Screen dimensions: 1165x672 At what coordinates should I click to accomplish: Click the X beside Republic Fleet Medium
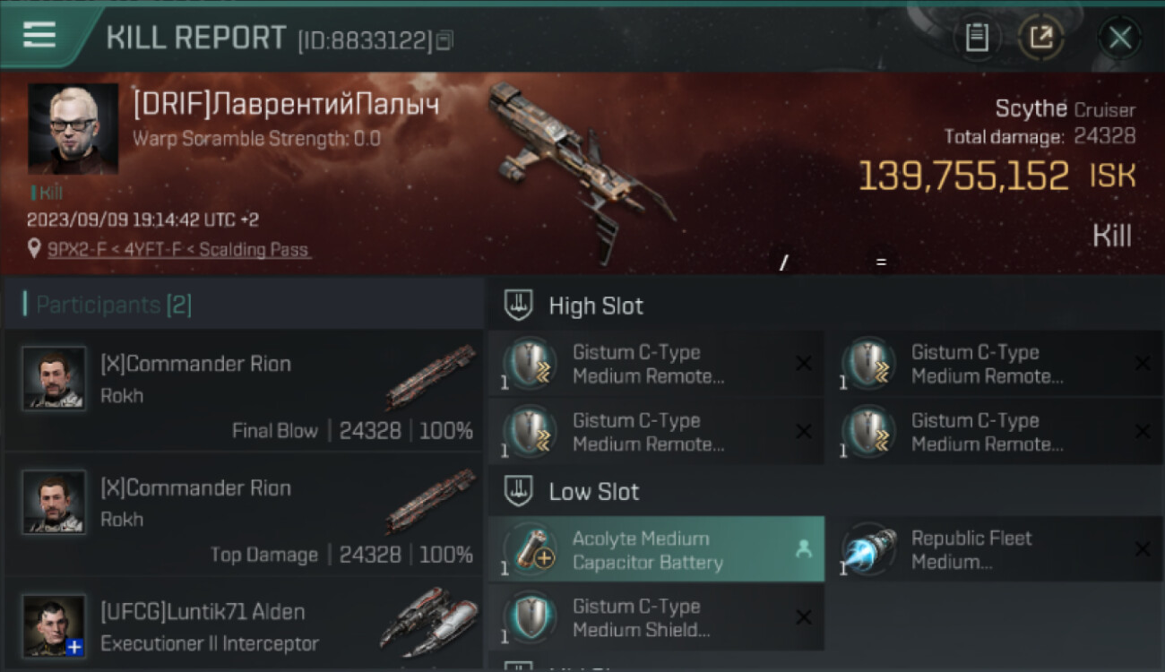click(x=1143, y=549)
